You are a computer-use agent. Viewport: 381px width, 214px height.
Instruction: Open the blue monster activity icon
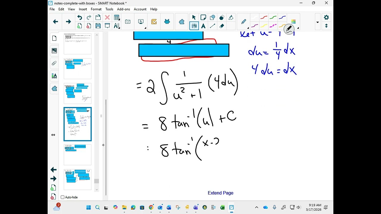[167, 22]
